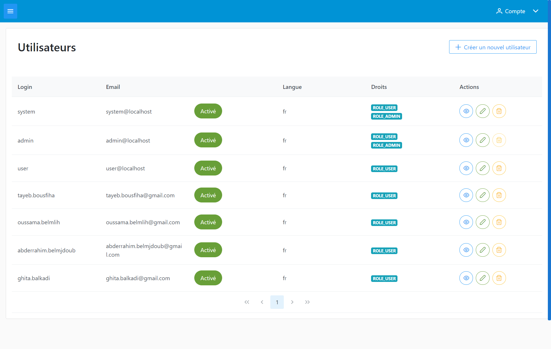This screenshot has height=349, width=551.
Task: Click the delete trash icon for user
Action: point(499,168)
